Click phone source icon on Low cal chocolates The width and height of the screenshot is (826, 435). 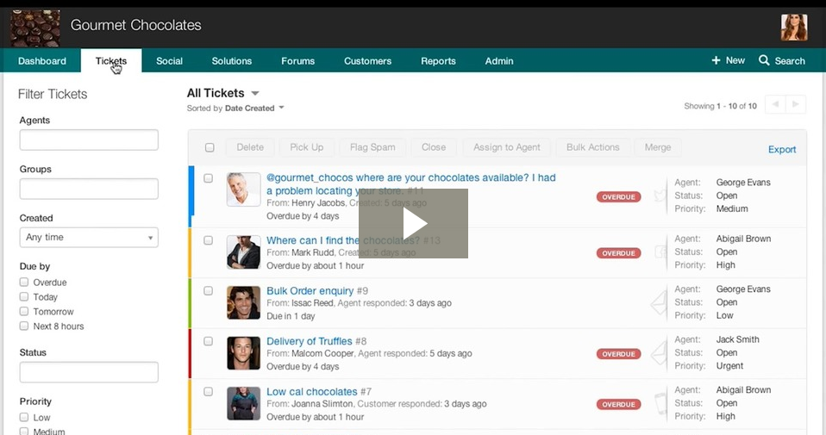[x=660, y=403]
